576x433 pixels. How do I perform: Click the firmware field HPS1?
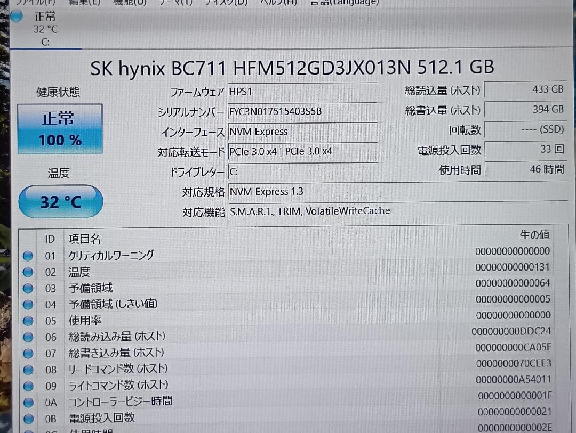coord(302,92)
